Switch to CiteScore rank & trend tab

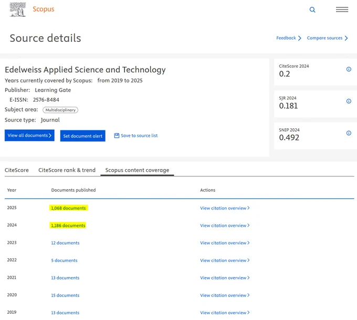pyautogui.click(x=67, y=170)
